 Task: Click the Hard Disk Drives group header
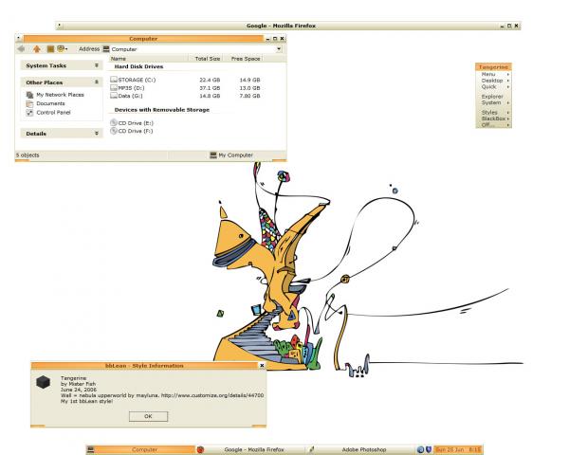click(x=138, y=66)
